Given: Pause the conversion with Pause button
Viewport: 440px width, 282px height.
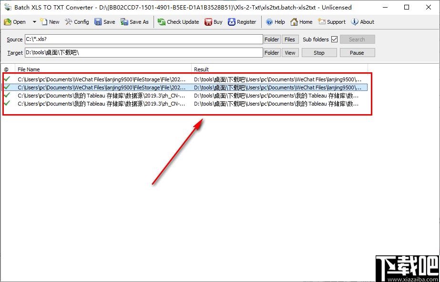Looking at the screenshot, I should [x=357, y=53].
